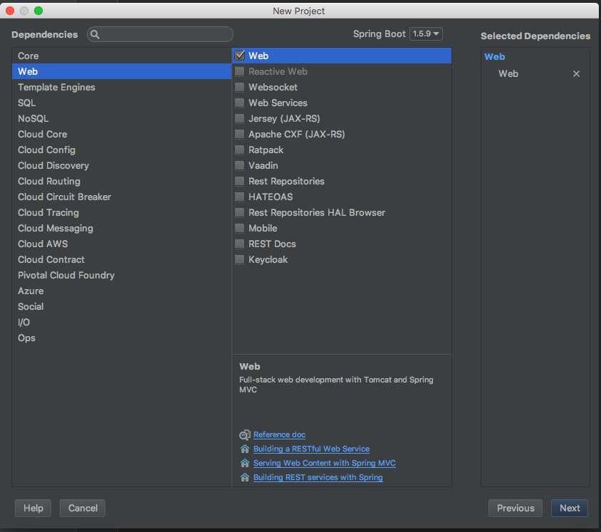Select the Cloud Config category
Screen dimensions: 601x532
(122, 150)
